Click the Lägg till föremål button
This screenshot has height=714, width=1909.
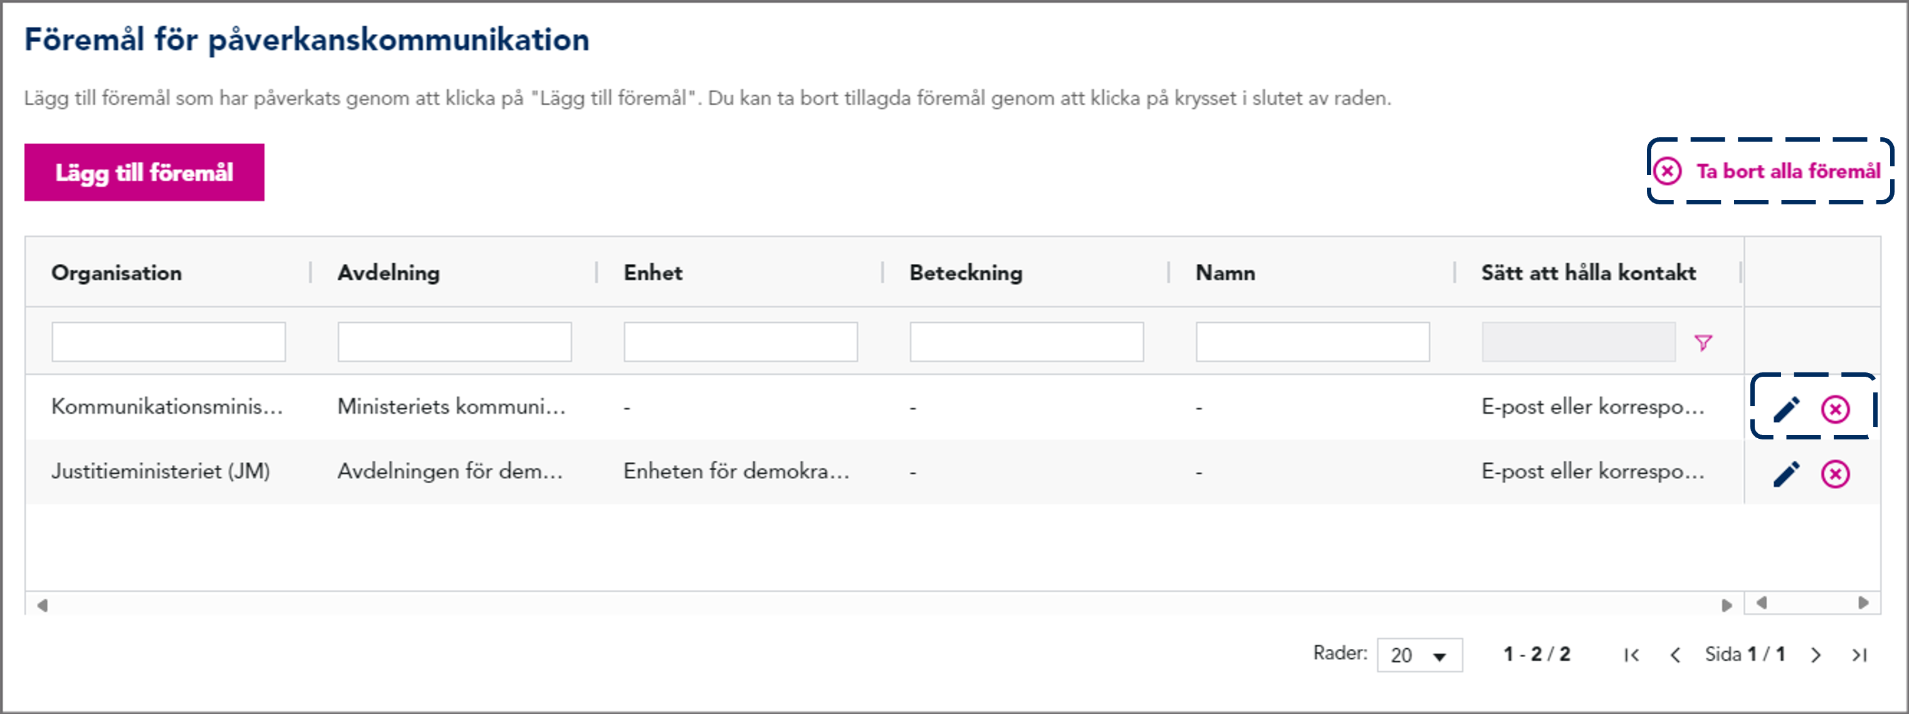tap(144, 172)
